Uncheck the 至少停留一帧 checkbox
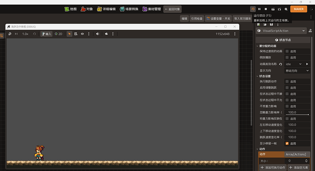This screenshot has width=315, height=171. tap(287, 143)
